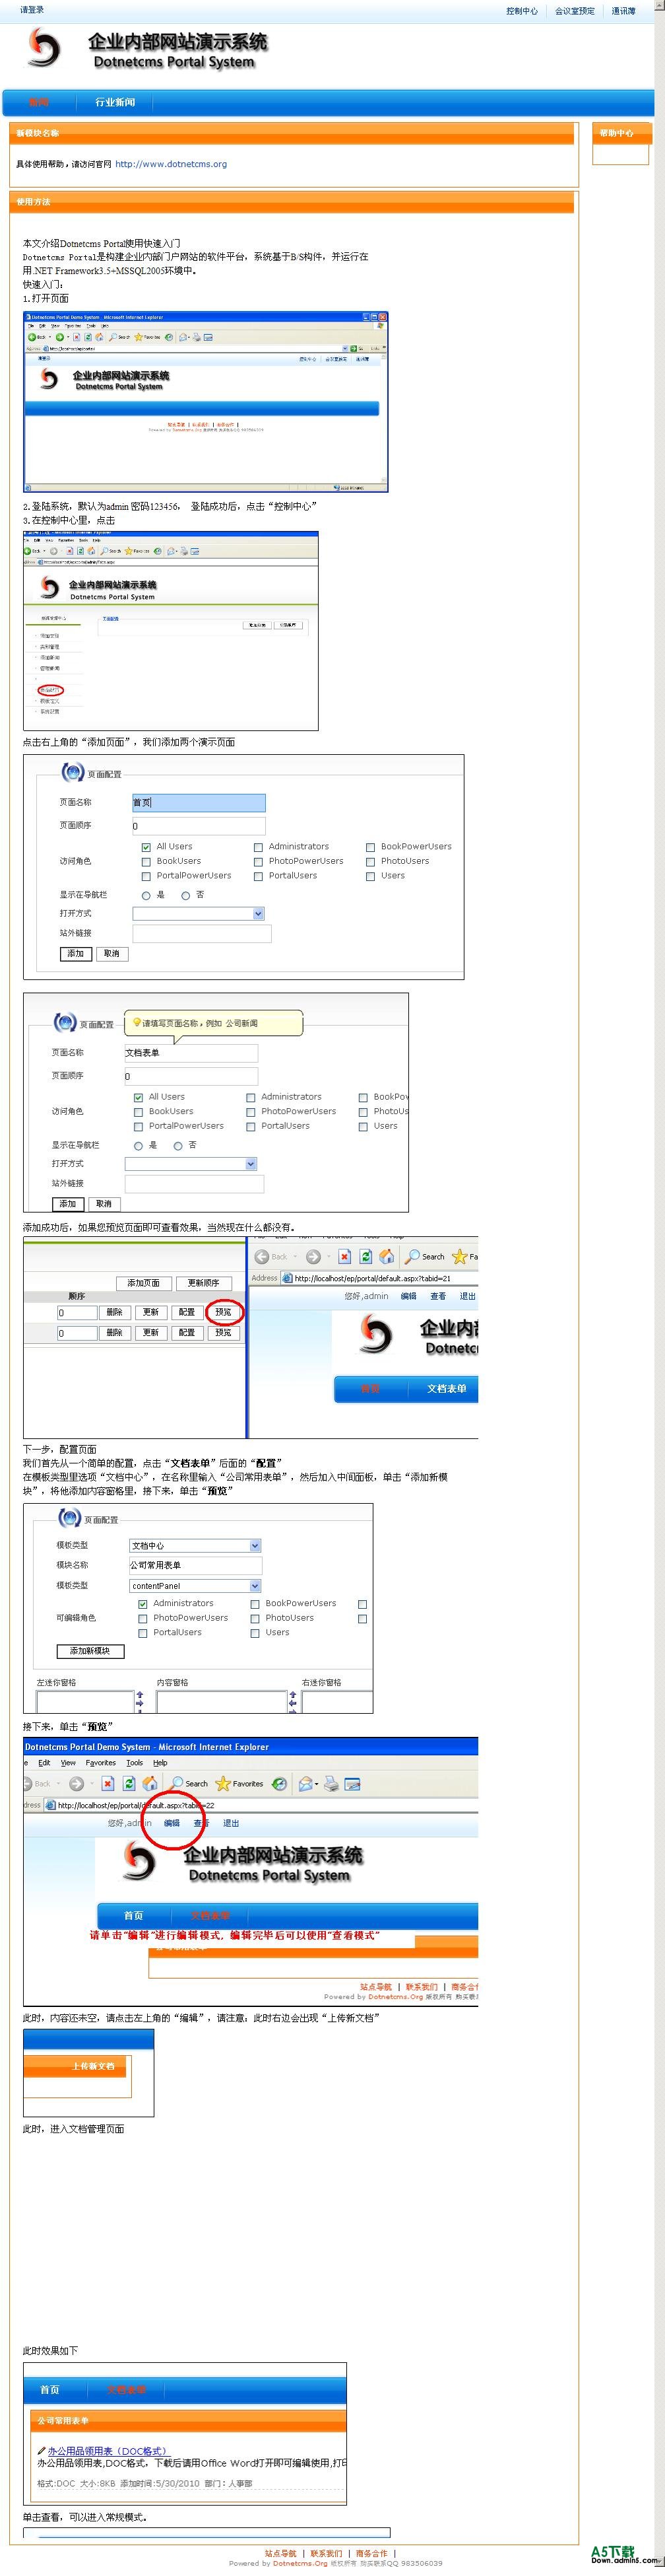Click 文档表单 tab in the preview screenshot
This screenshot has height=2567, width=665.
[447, 1388]
